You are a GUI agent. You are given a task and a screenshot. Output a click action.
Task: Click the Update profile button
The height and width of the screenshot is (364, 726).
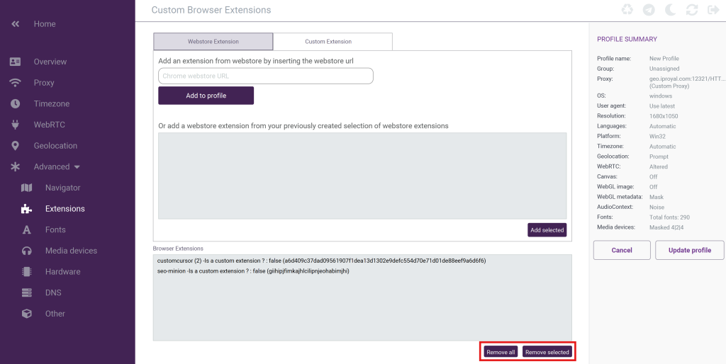689,250
